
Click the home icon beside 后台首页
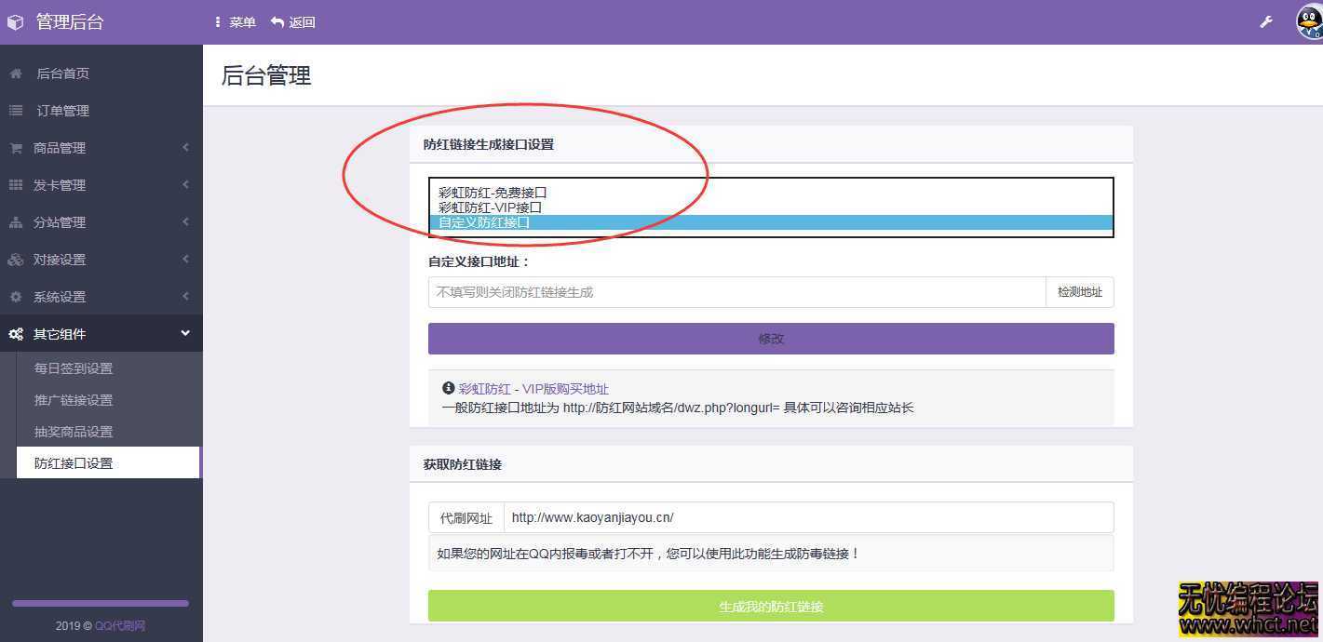[x=15, y=74]
